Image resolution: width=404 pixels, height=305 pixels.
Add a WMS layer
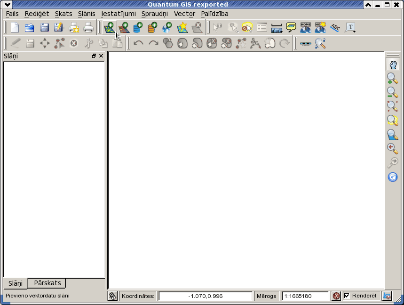167,27
